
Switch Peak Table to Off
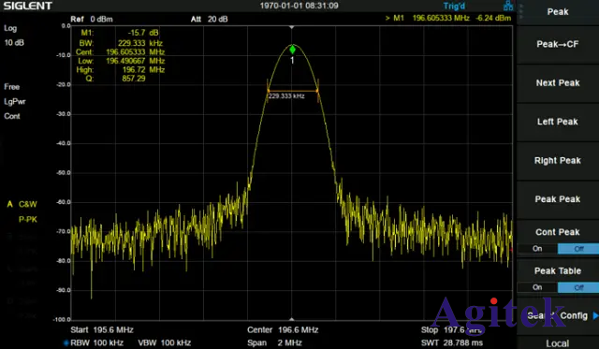(x=578, y=287)
